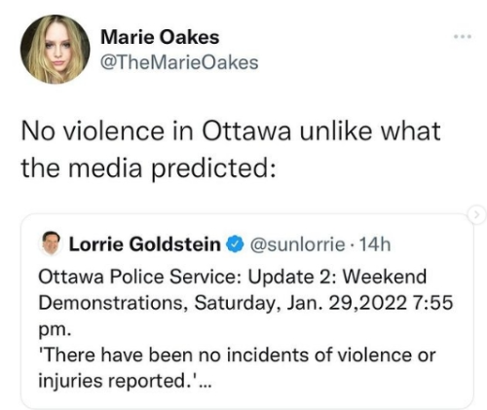Open Lorrie Goldstein's name in quoted tweet
Screen dimensions: 487x410
point(144,244)
